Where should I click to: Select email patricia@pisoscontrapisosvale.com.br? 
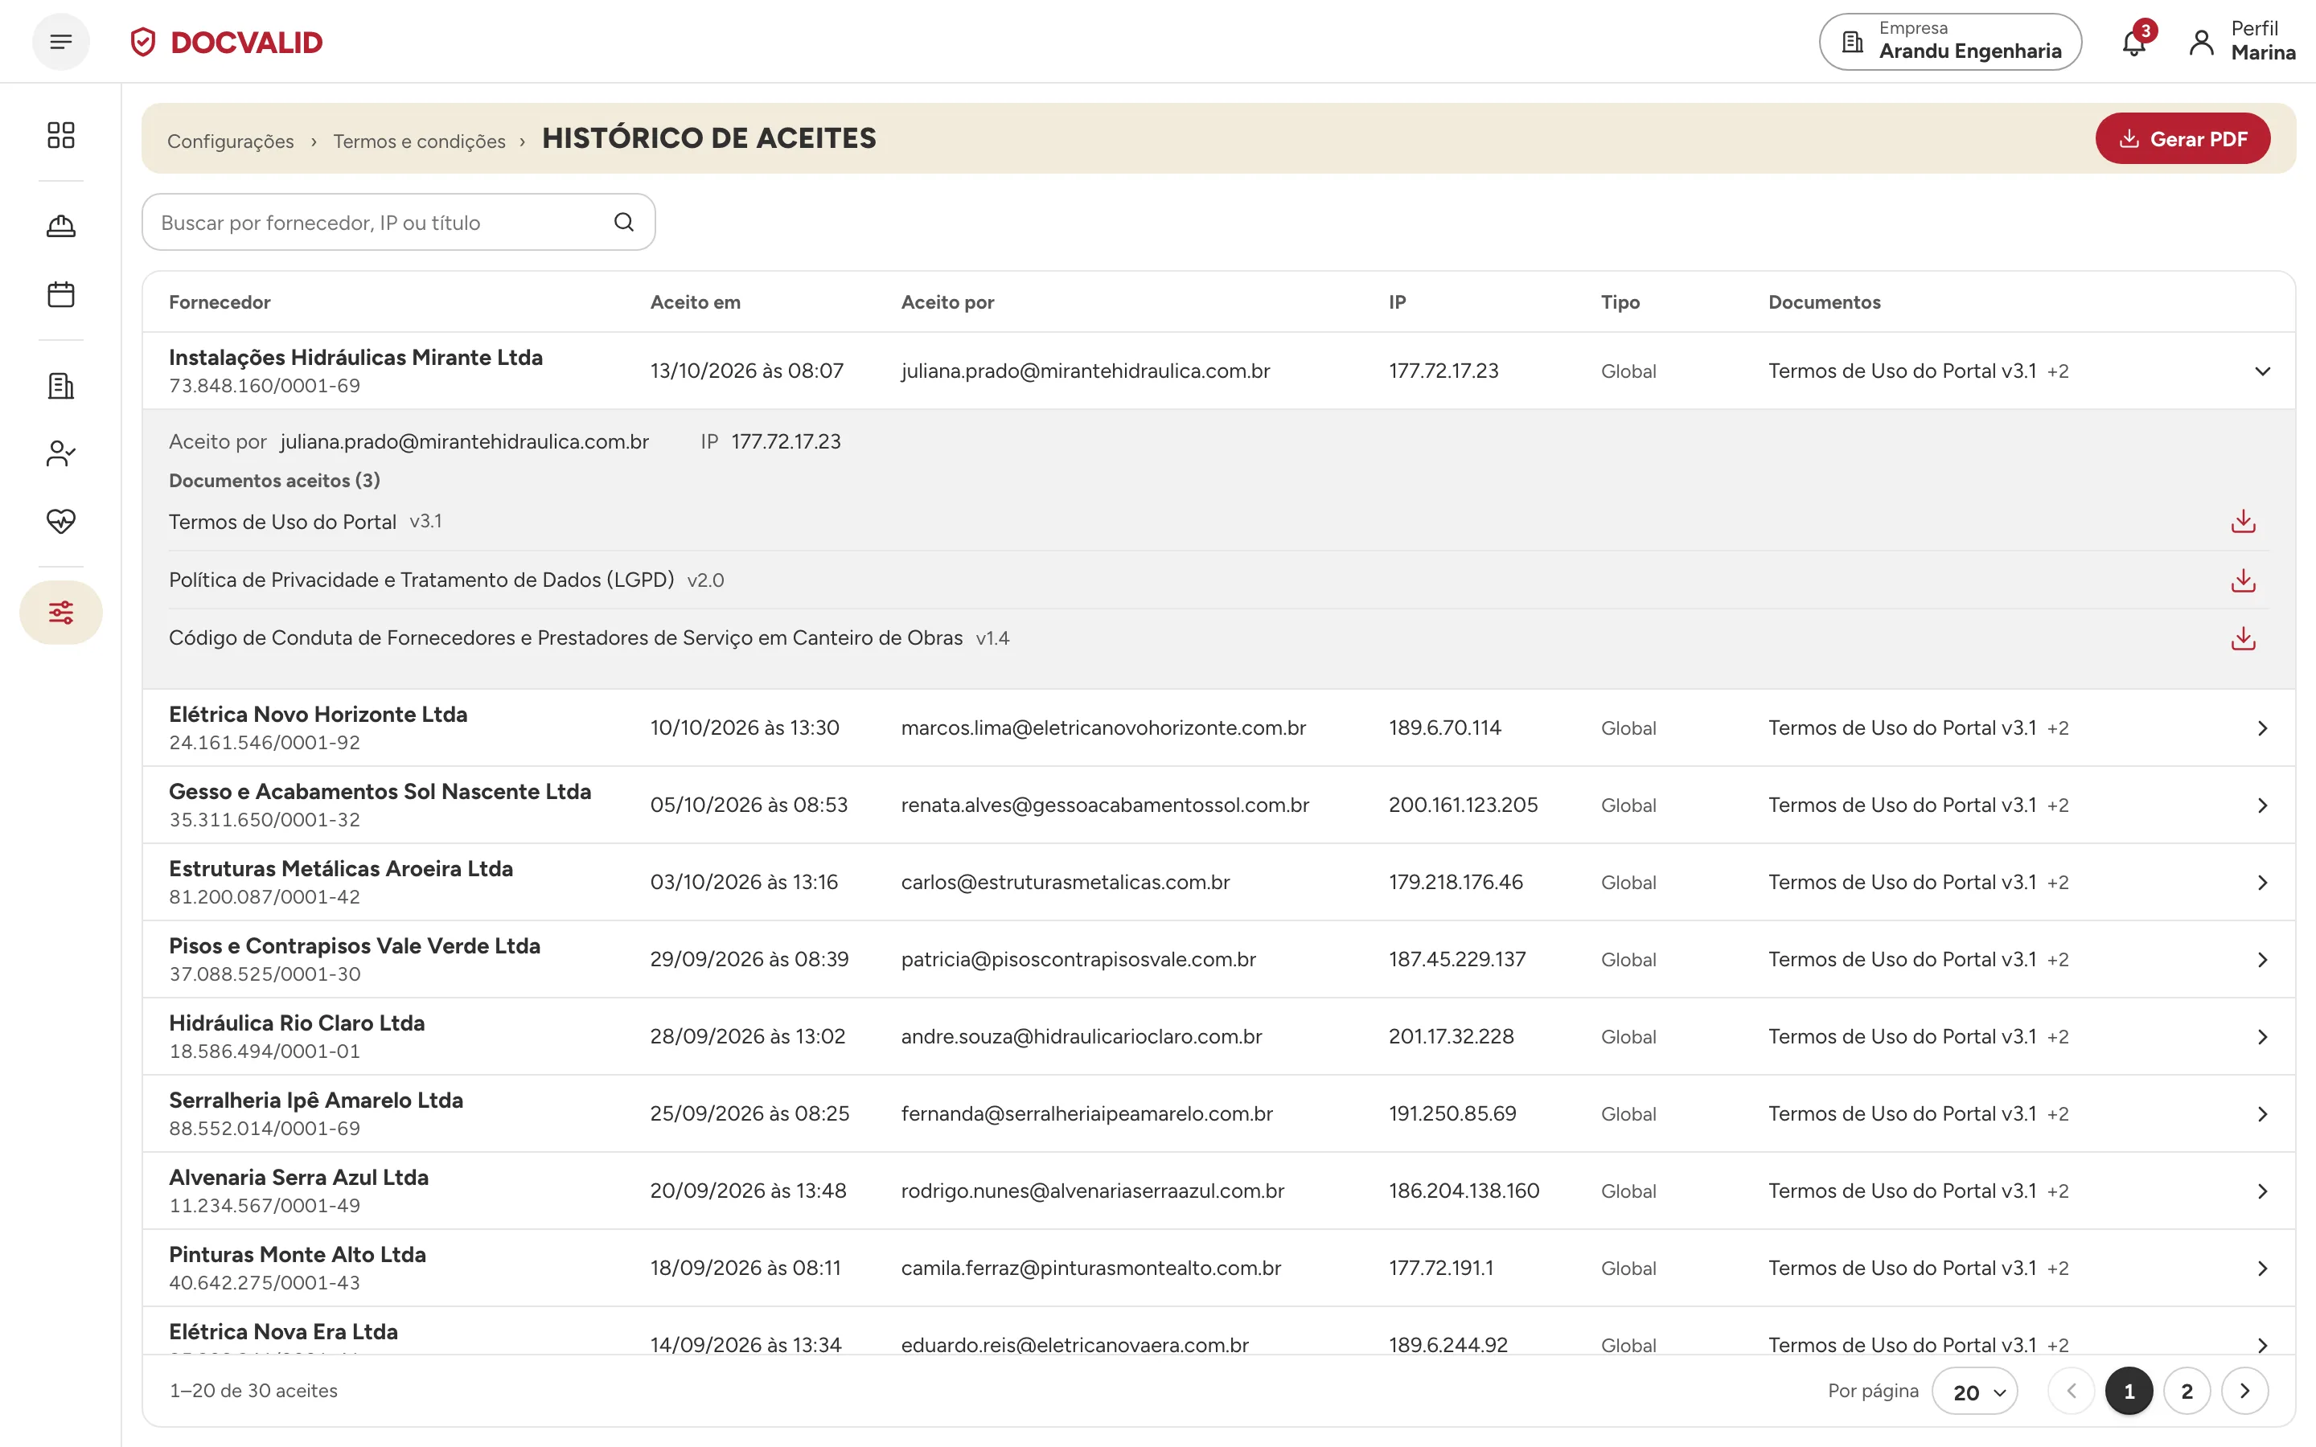1078,960
